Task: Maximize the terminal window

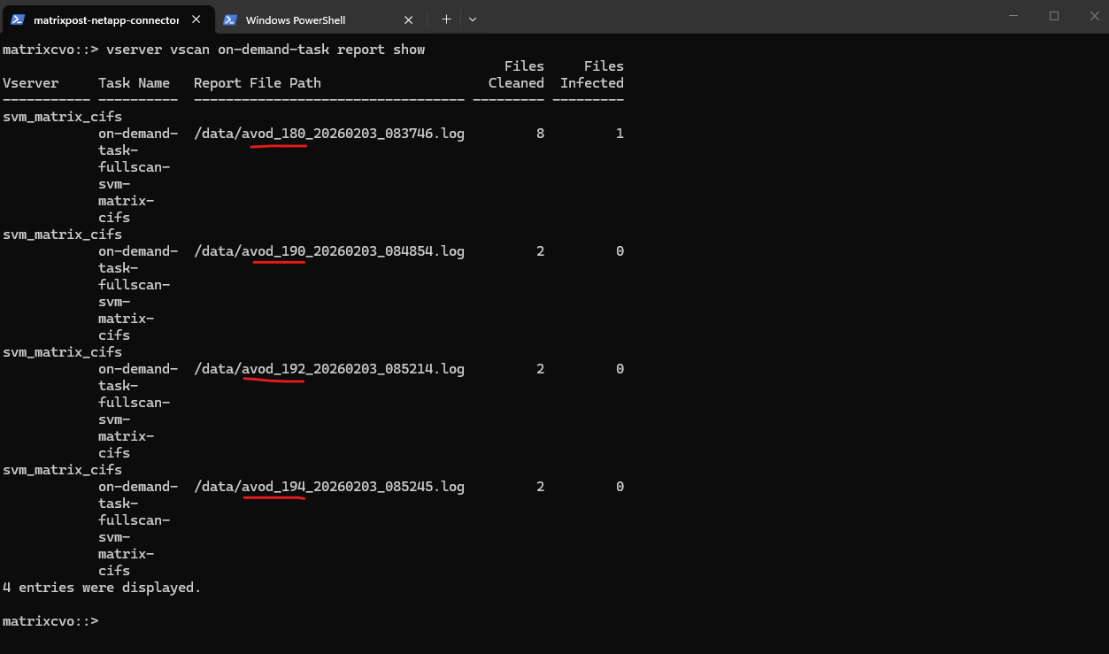Action: 1054,16
